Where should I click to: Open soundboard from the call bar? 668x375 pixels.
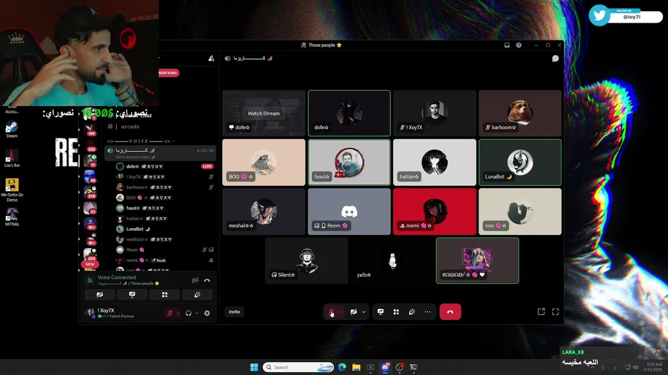(x=412, y=312)
